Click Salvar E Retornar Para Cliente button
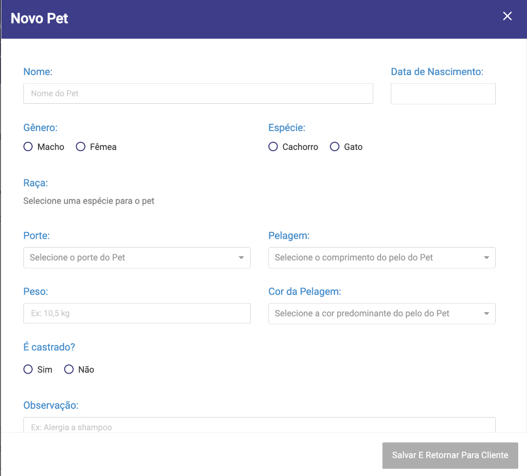527x476 pixels. [450, 455]
